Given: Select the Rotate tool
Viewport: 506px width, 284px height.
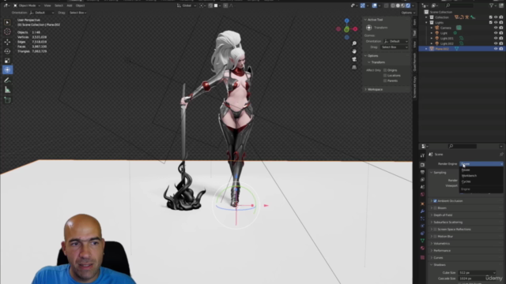Looking at the screenshot, I should (7, 51).
